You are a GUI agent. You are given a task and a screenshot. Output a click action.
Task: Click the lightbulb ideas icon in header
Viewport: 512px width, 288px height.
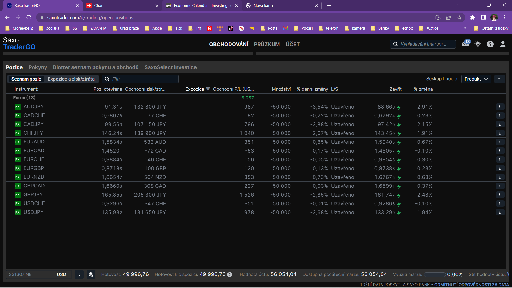478,44
